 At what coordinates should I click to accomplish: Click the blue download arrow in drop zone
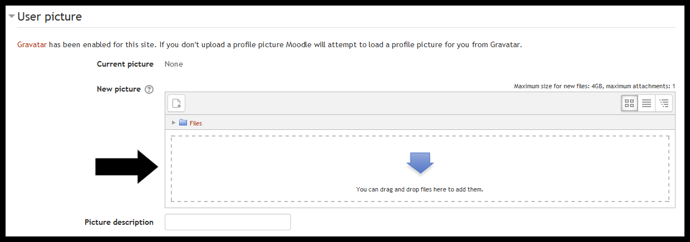point(420,162)
